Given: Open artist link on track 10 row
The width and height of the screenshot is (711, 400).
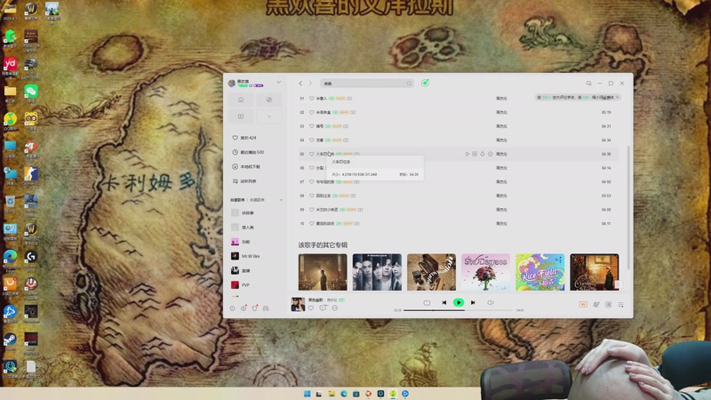Looking at the screenshot, I should pos(501,224).
